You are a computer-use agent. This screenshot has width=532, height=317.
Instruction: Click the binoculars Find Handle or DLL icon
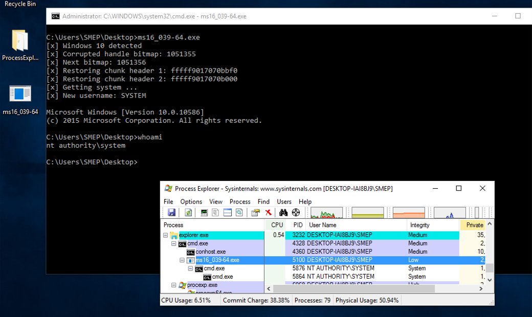(x=283, y=213)
